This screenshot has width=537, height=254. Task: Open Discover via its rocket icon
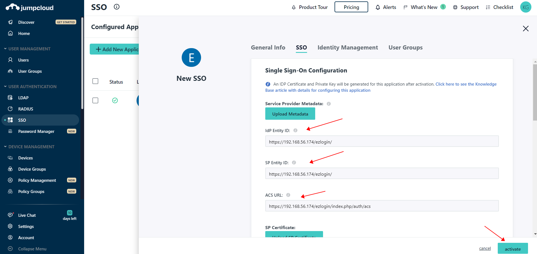(x=10, y=22)
